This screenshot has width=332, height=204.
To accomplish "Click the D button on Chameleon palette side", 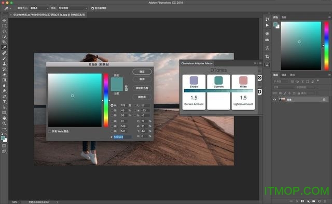I will pos(259,92).
